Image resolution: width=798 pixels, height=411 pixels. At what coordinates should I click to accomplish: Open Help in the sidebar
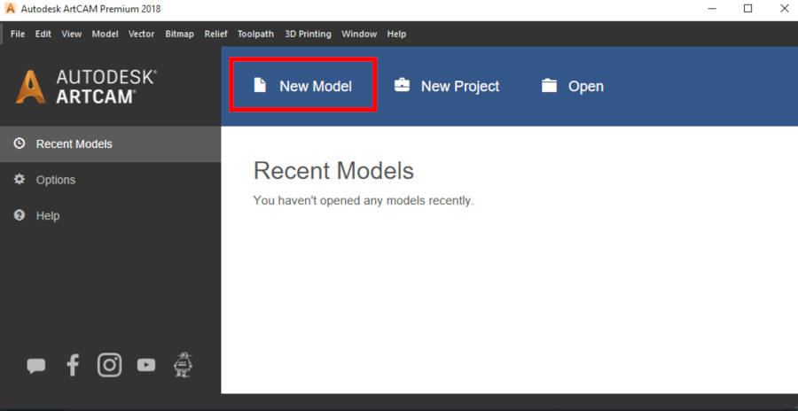click(x=111, y=215)
